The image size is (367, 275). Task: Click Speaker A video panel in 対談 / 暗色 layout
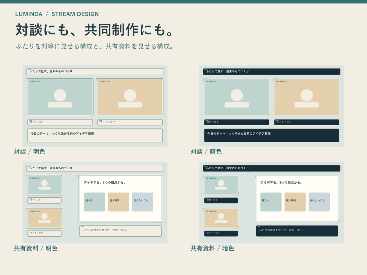[x=237, y=97]
